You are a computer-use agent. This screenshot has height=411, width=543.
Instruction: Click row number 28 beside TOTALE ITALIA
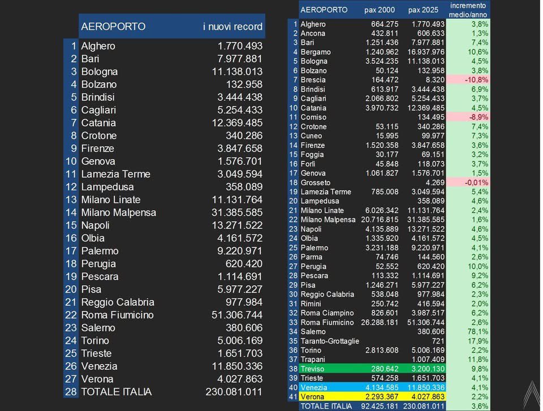[71, 392]
